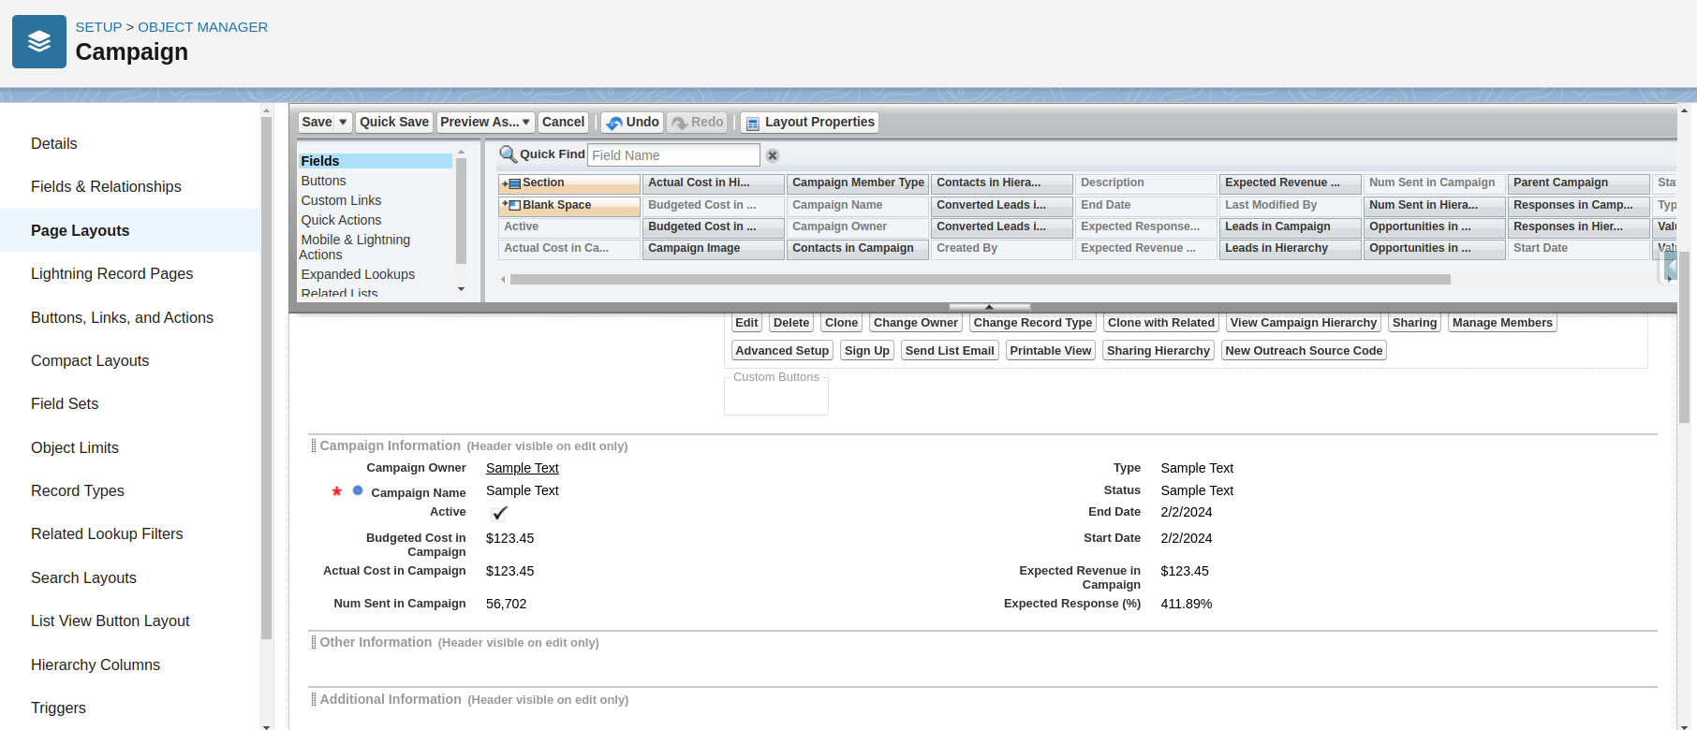
Task: Open the Preview As dropdown
Action: tap(487, 123)
